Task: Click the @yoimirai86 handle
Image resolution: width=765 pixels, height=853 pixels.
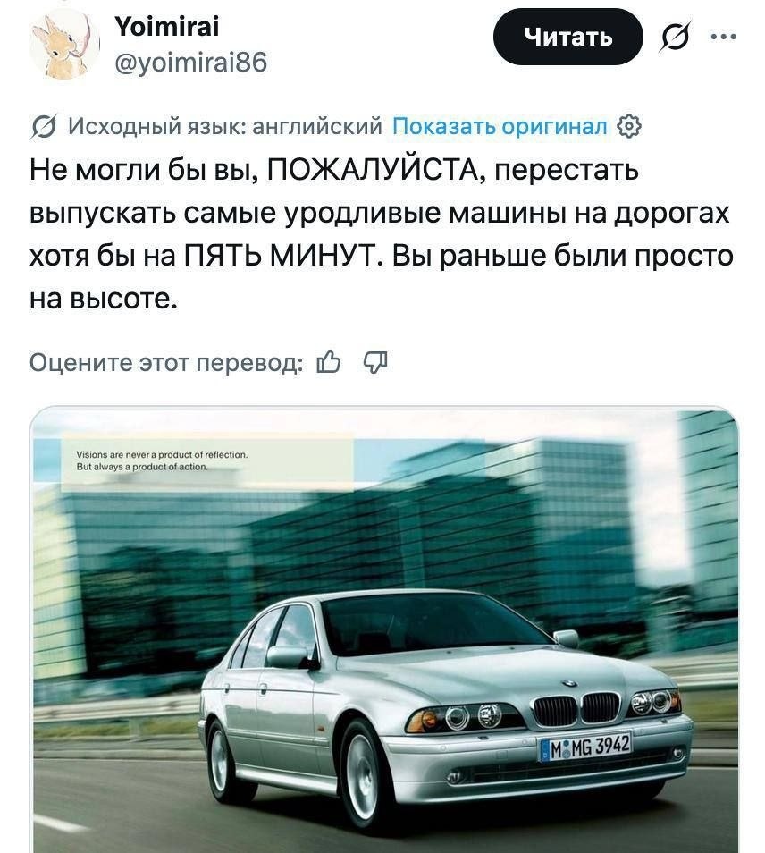Action: (x=191, y=63)
